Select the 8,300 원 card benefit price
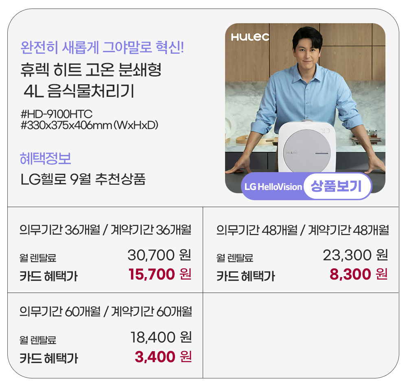Screen dimensions: 407x389 tap(358, 275)
